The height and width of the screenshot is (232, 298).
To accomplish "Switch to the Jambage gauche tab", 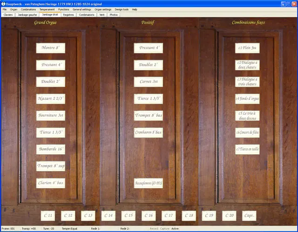I will (27, 14).
